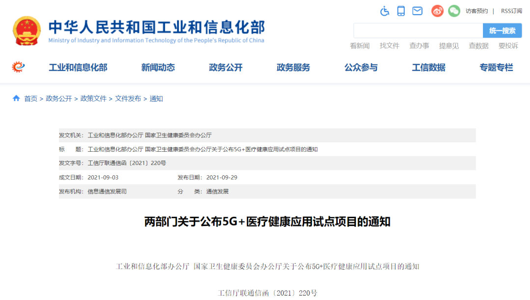The width and height of the screenshot is (530, 300).
Task: Click the 标题 row value text
Action: [x=203, y=149]
